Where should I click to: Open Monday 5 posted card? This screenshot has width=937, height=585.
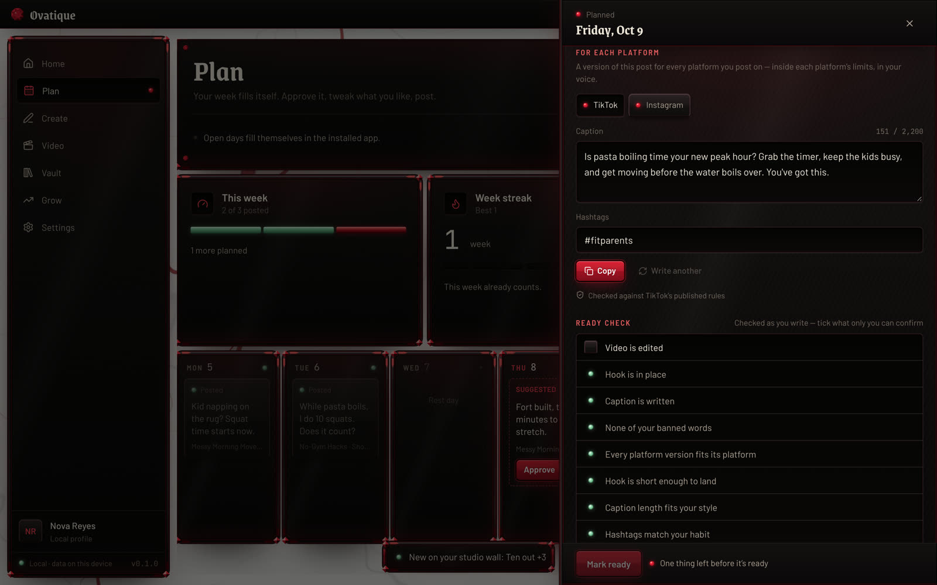227,418
